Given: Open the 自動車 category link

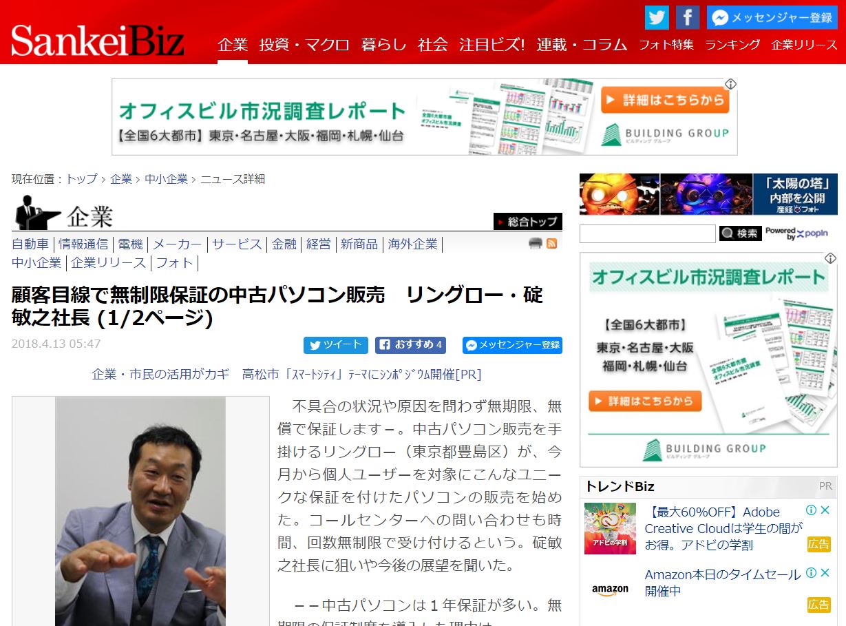Looking at the screenshot, I should click(30, 244).
